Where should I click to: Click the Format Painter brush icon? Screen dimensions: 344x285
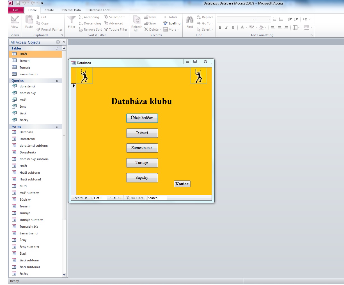click(x=38, y=30)
